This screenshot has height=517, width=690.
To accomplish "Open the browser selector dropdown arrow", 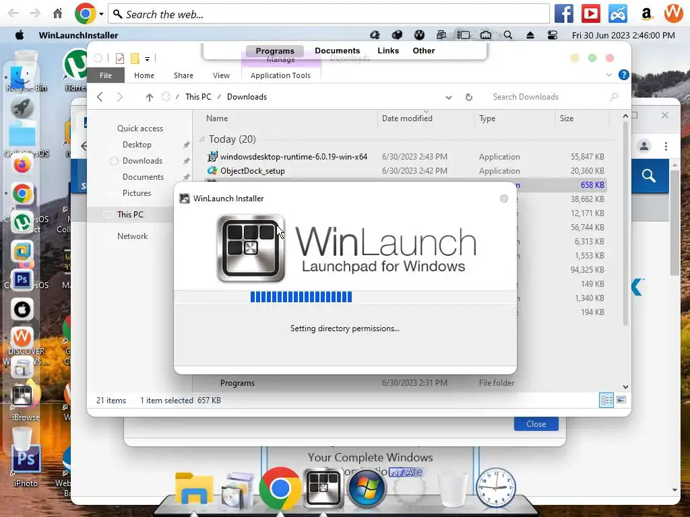I will click(x=101, y=14).
